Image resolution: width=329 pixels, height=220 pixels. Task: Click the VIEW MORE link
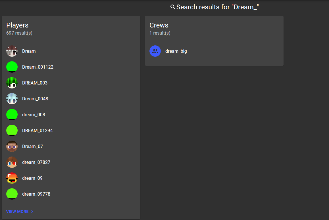click(x=20, y=211)
